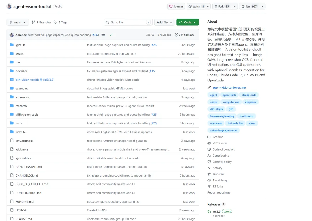
Task: Select the computer-use topic tag
Action: point(231,102)
